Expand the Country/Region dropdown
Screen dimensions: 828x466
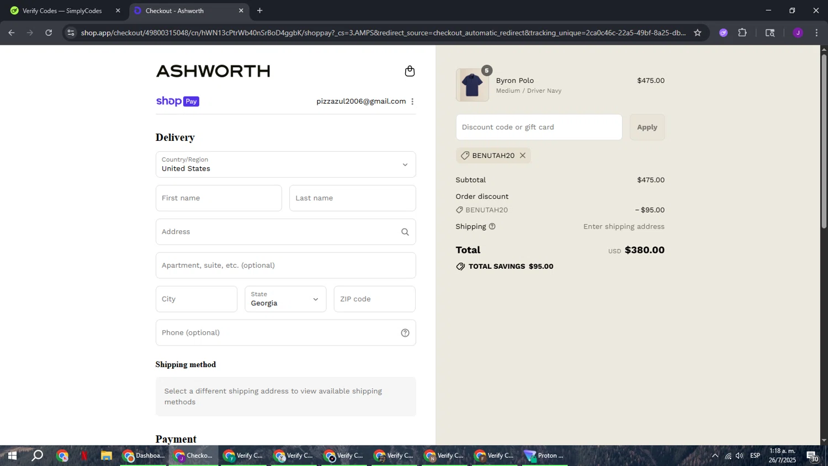click(x=285, y=165)
